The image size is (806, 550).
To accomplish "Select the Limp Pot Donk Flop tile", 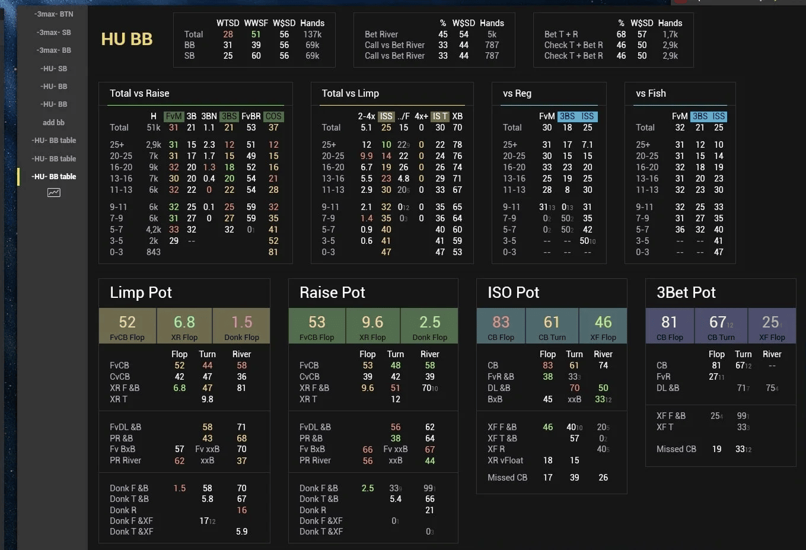I will click(x=241, y=326).
